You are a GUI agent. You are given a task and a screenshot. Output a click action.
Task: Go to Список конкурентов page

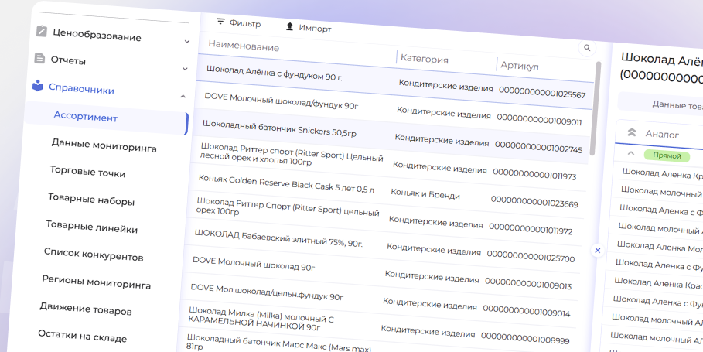(94, 255)
